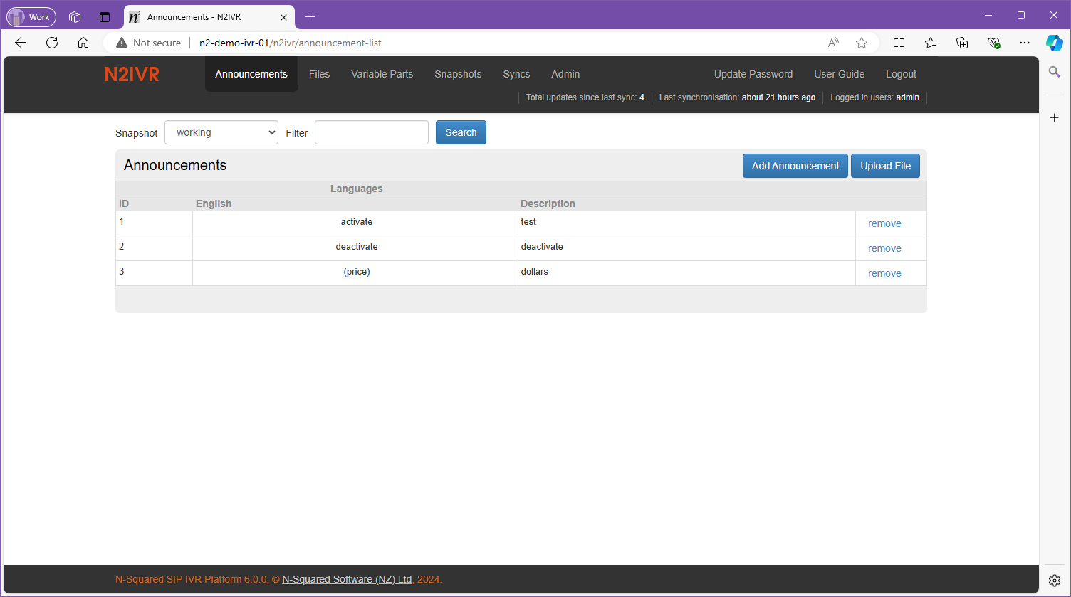Go to browser home page icon
This screenshot has width=1071, height=597.
point(83,43)
